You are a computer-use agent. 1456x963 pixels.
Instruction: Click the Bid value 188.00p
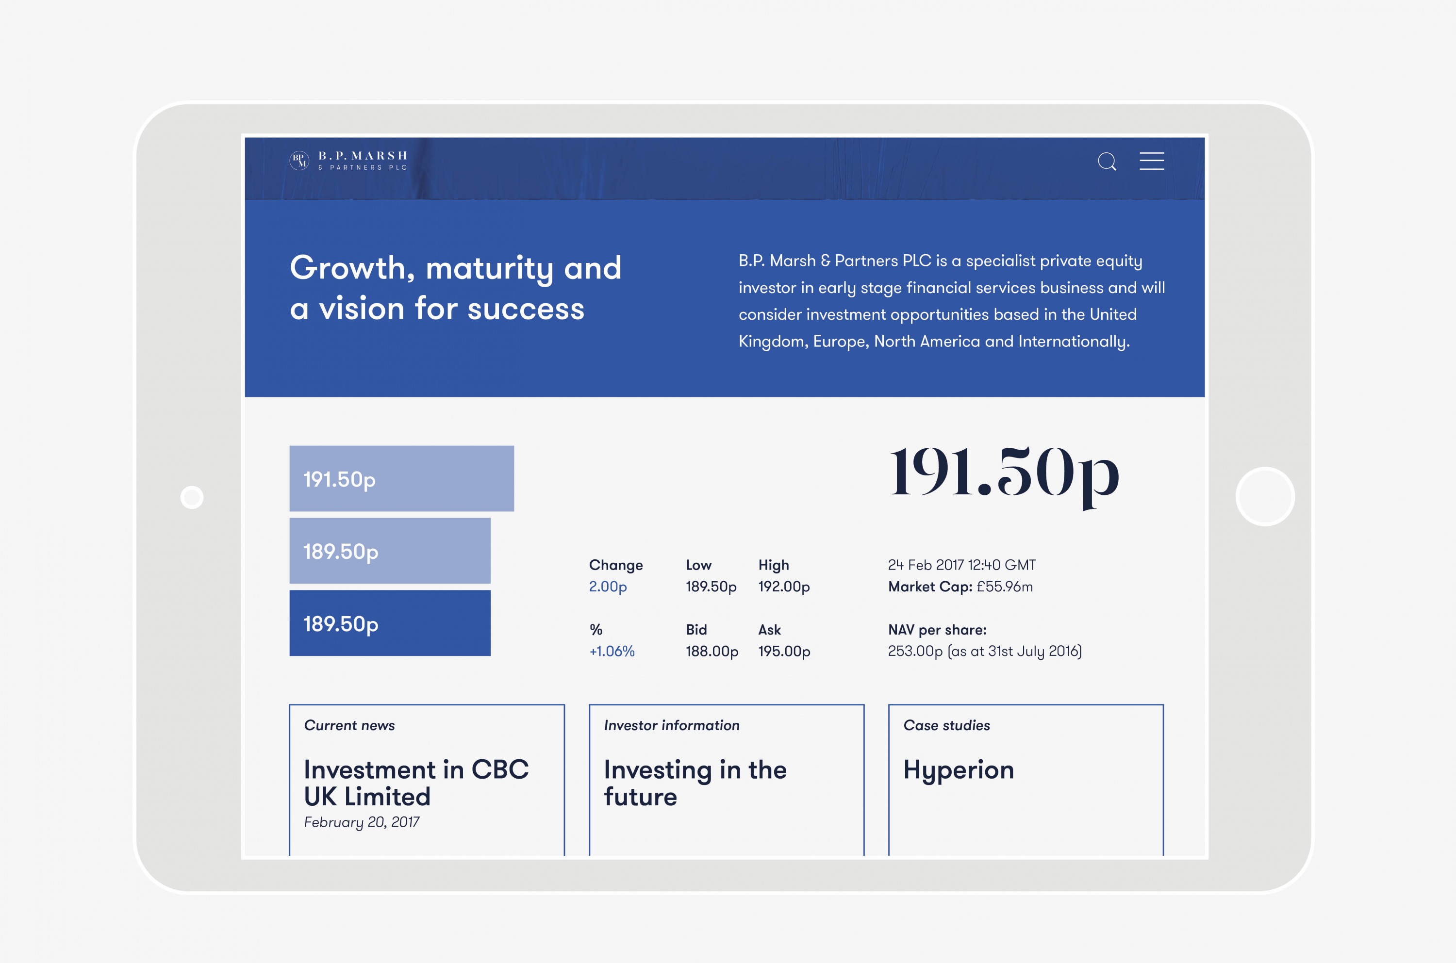[712, 651]
